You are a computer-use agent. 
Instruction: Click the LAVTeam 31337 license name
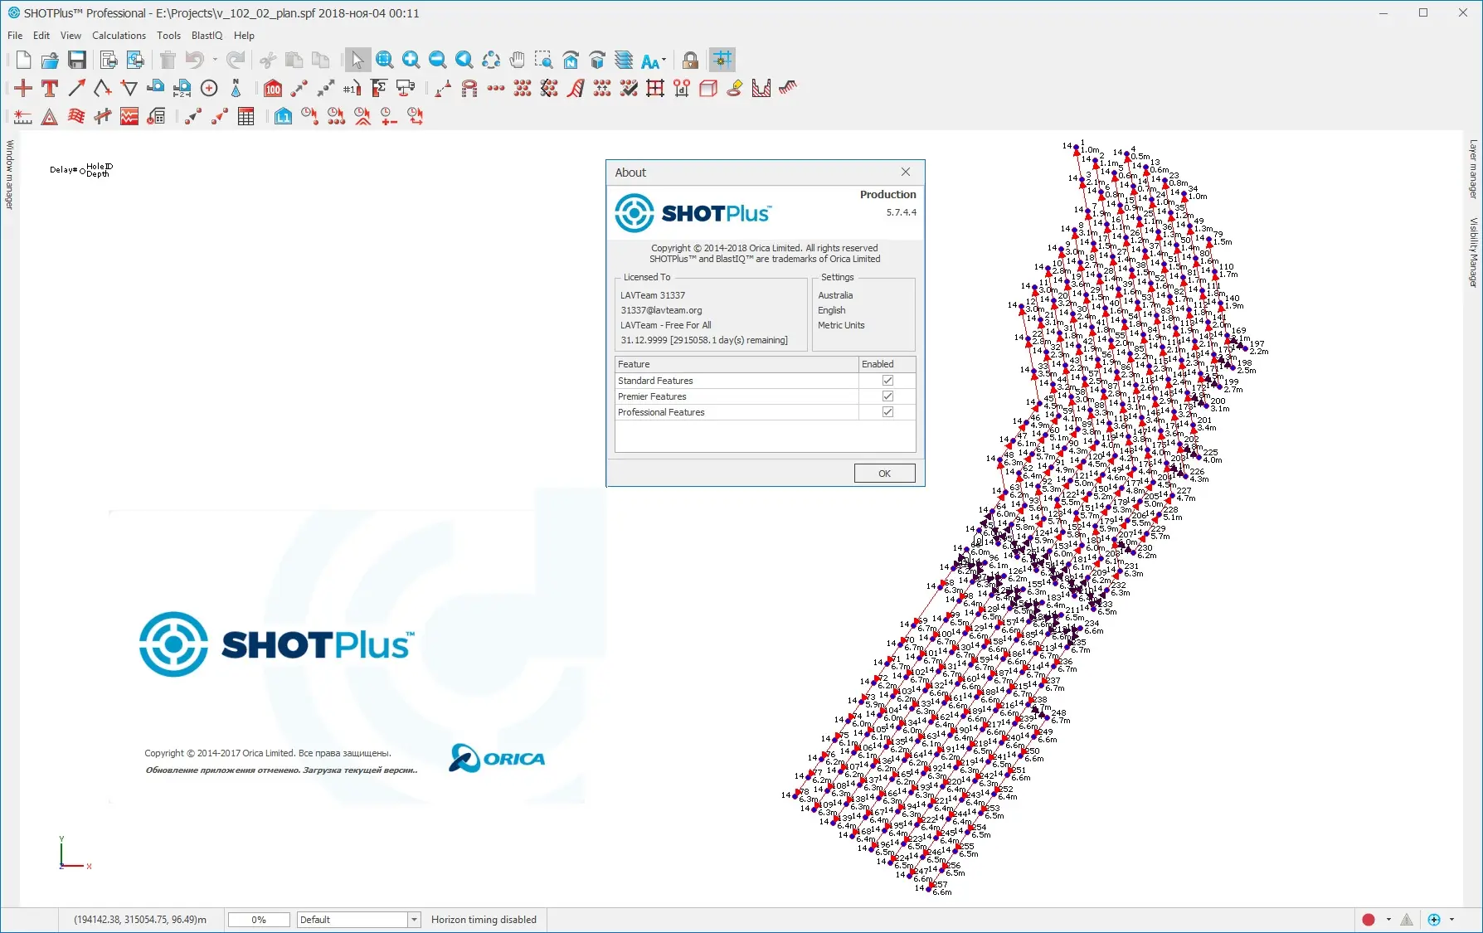tap(653, 295)
